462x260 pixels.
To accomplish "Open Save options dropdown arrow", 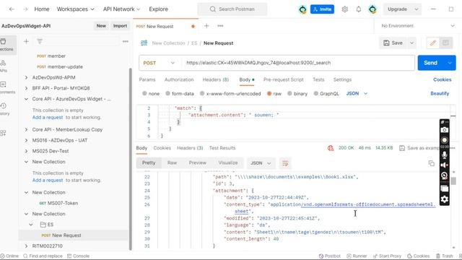I will 411,43.
